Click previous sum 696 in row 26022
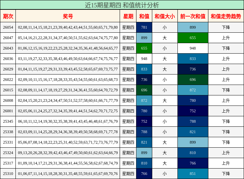The image size is (244, 179). [193, 80]
